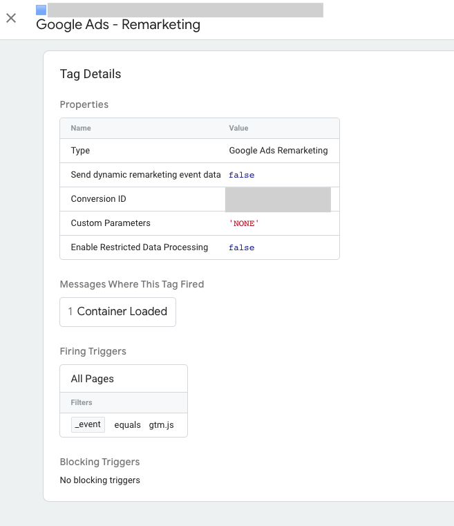This screenshot has height=526, width=454.
Task: Click the gtm.js filter value
Action: tap(161, 424)
